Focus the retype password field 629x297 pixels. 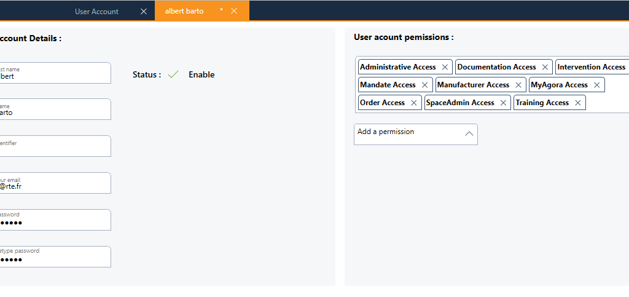(x=55, y=257)
